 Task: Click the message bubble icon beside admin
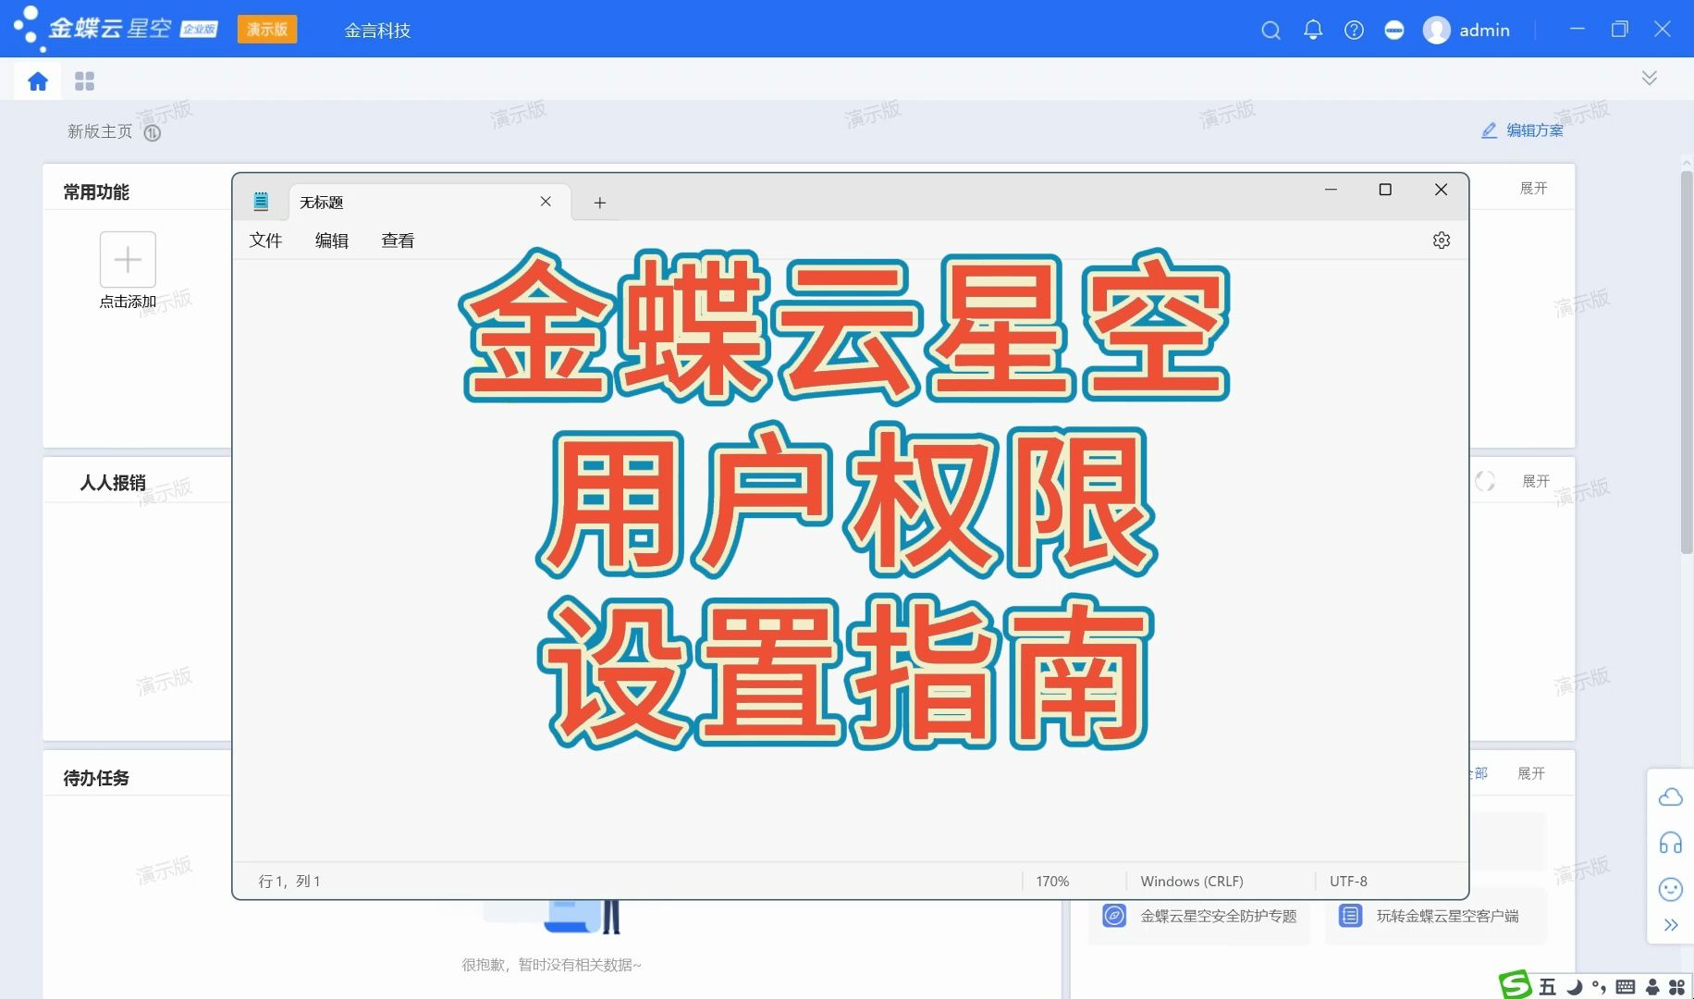click(1394, 31)
